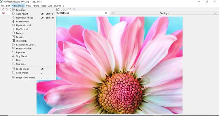Click the location pin toolbar icon
219x116 pixels.
tap(74, 9)
